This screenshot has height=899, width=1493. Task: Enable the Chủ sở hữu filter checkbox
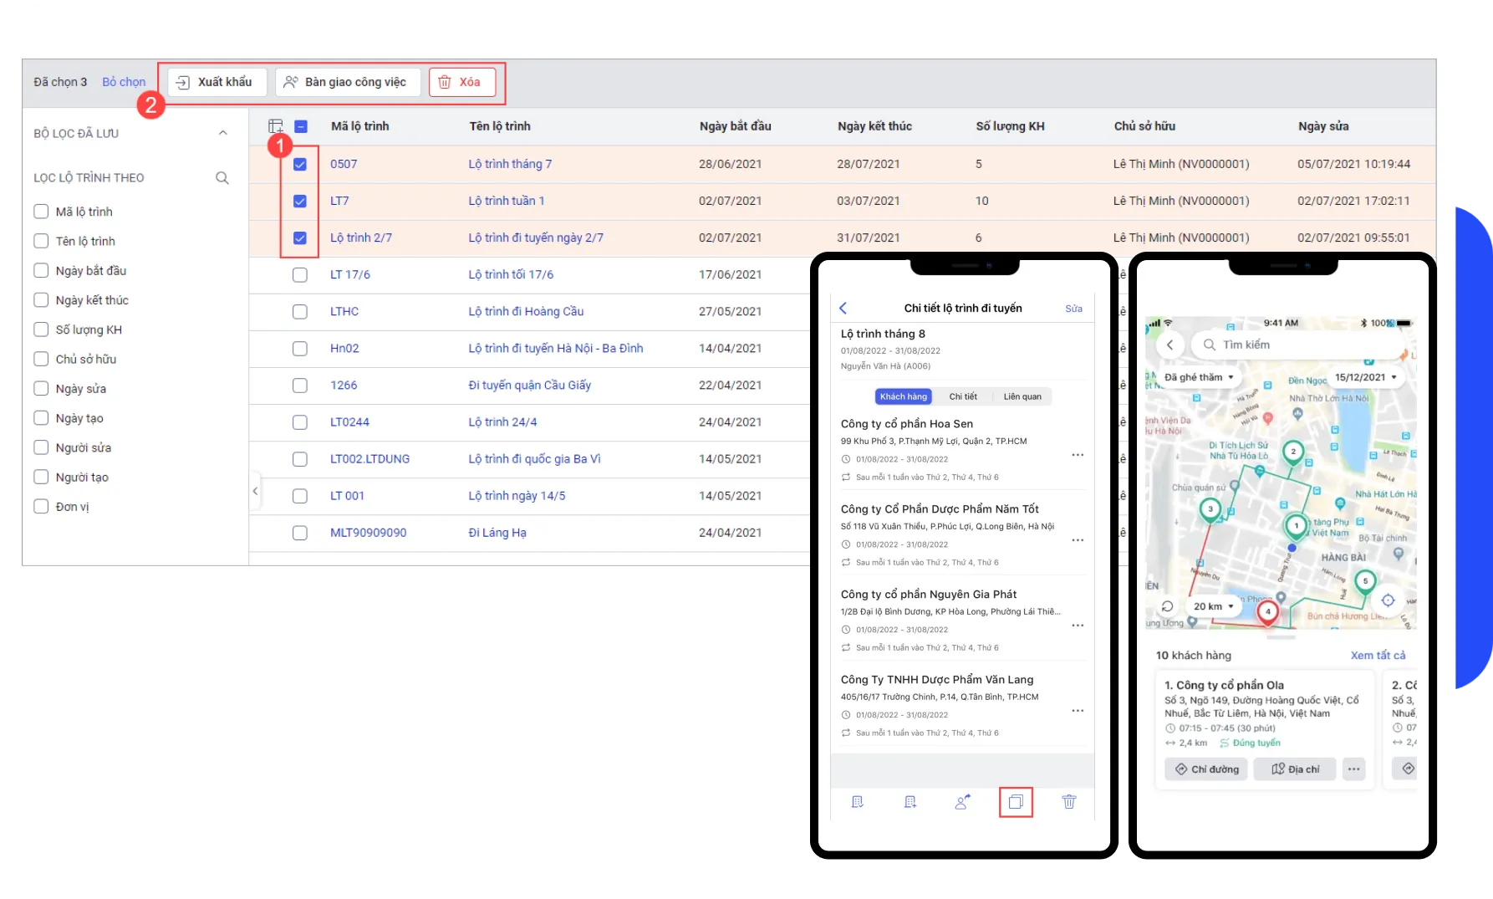(x=41, y=359)
